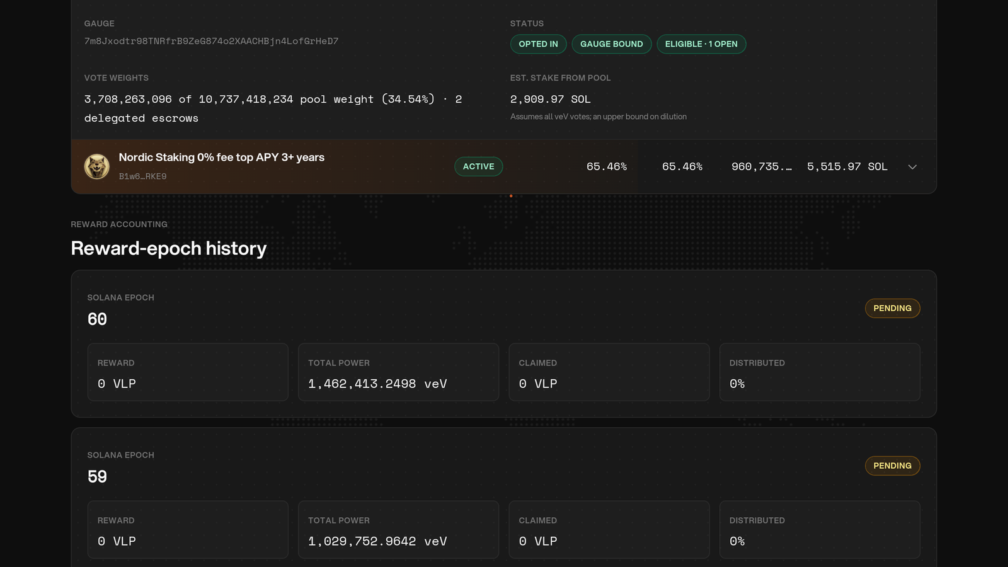Click the Solana epoch 60 number
The image size is (1008, 567).
[x=97, y=319]
